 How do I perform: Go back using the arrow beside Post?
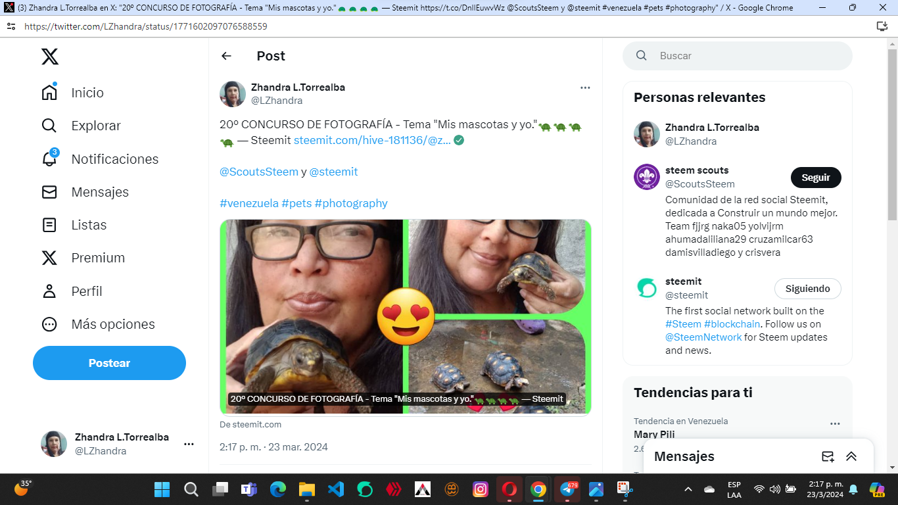pos(226,56)
